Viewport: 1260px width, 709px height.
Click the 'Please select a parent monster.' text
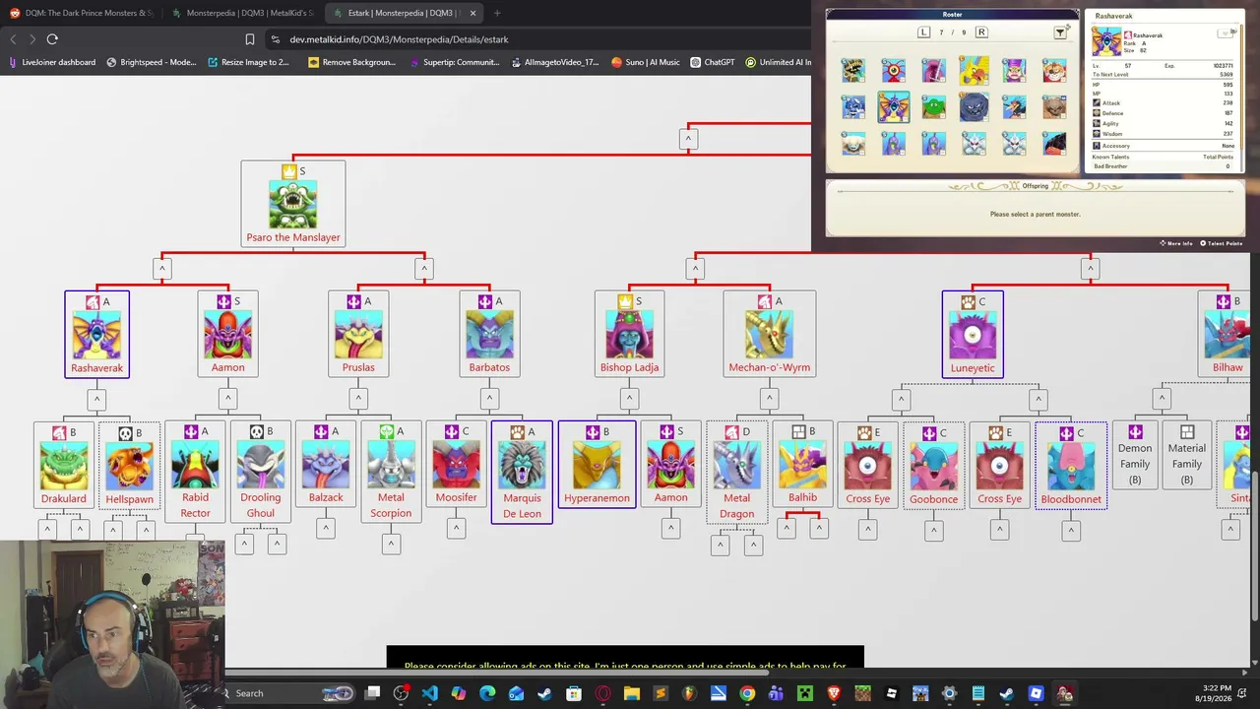tap(1035, 214)
